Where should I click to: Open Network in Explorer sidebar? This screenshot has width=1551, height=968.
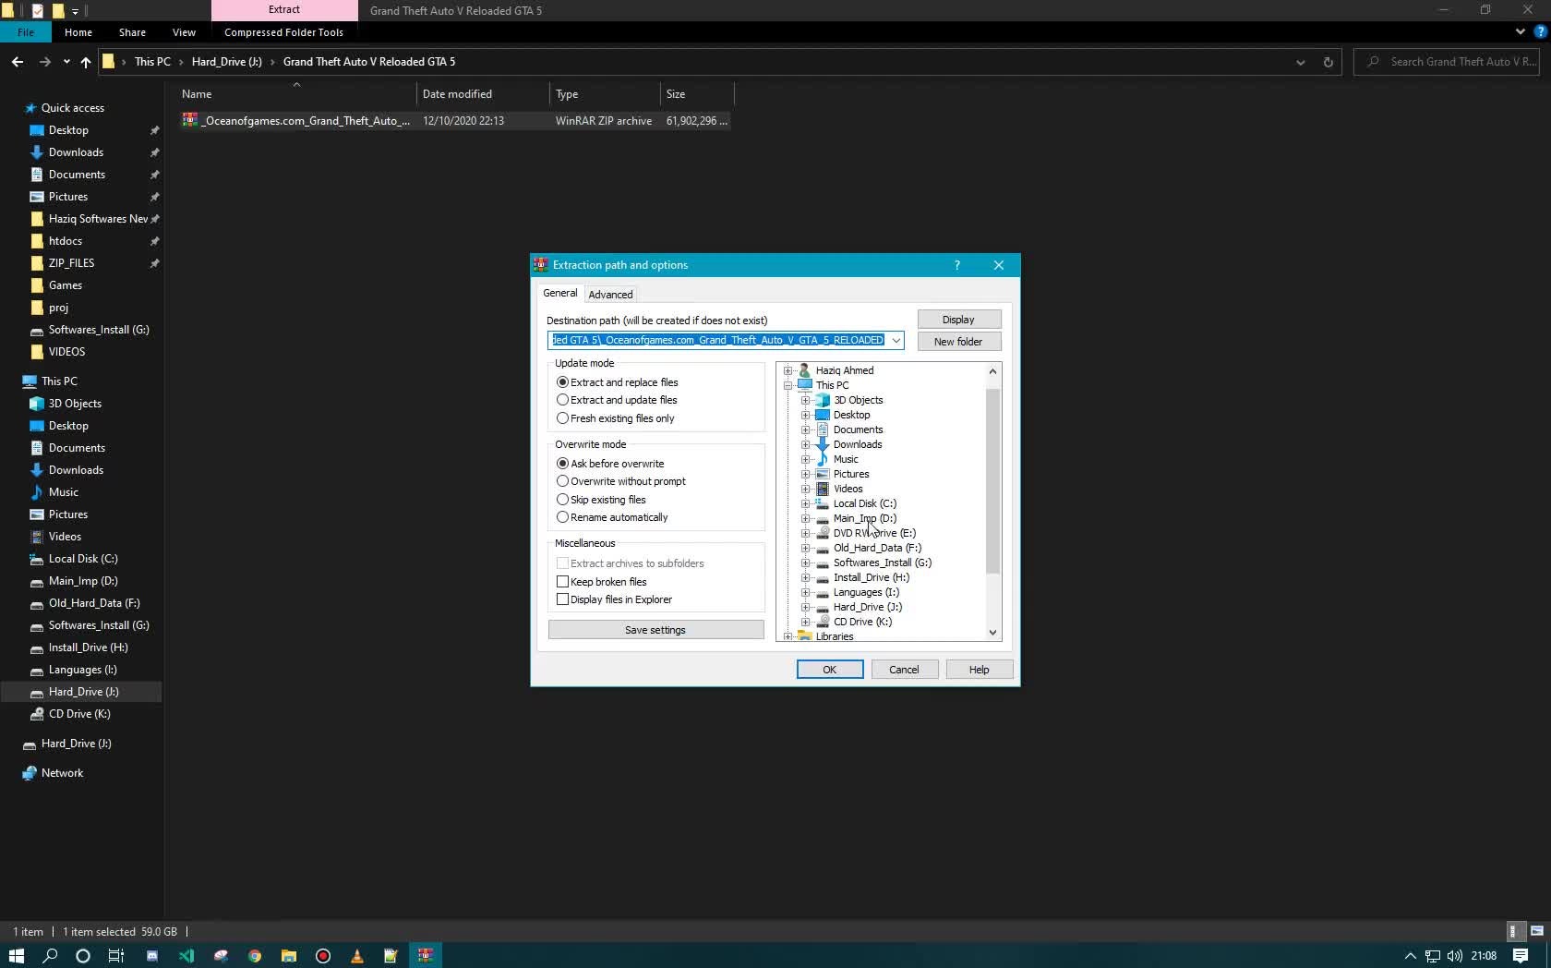62,773
